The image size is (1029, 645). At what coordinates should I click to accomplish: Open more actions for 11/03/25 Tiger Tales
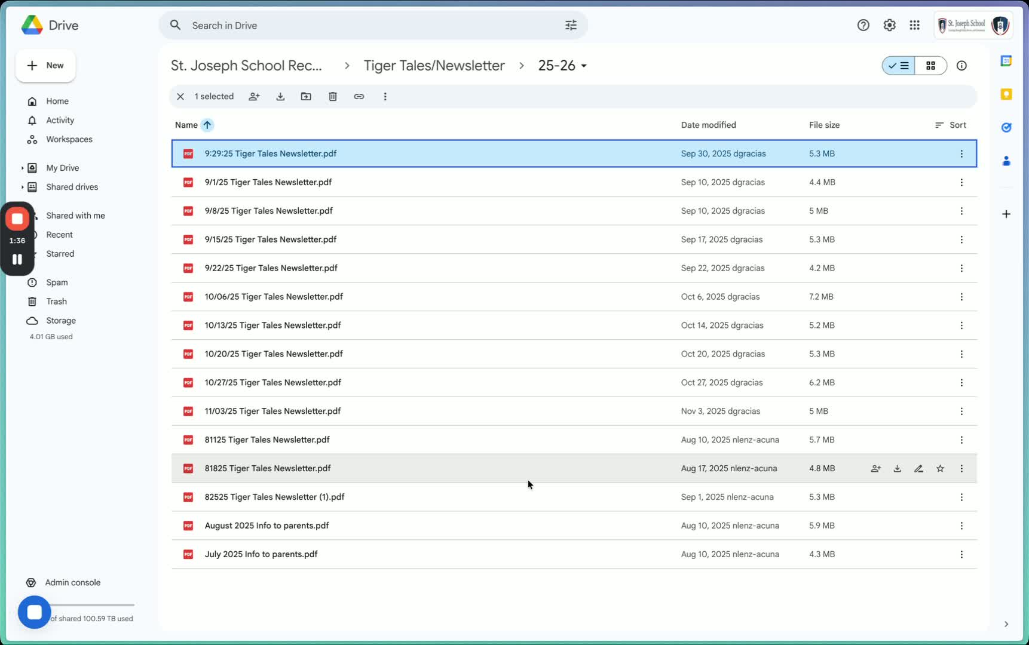[x=961, y=411]
